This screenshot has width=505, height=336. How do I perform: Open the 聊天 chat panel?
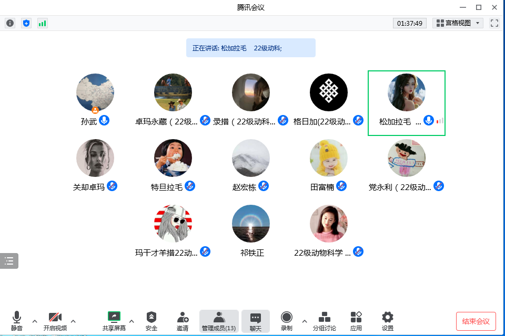pyautogui.click(x=256, y=321)
